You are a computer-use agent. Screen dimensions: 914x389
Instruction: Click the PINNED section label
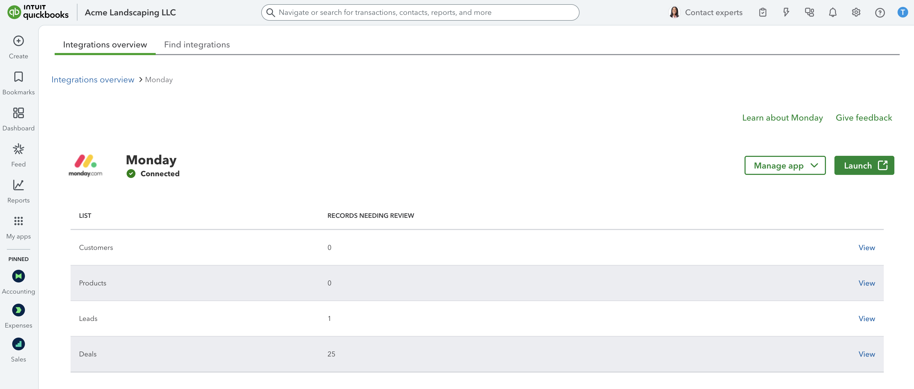19,259
